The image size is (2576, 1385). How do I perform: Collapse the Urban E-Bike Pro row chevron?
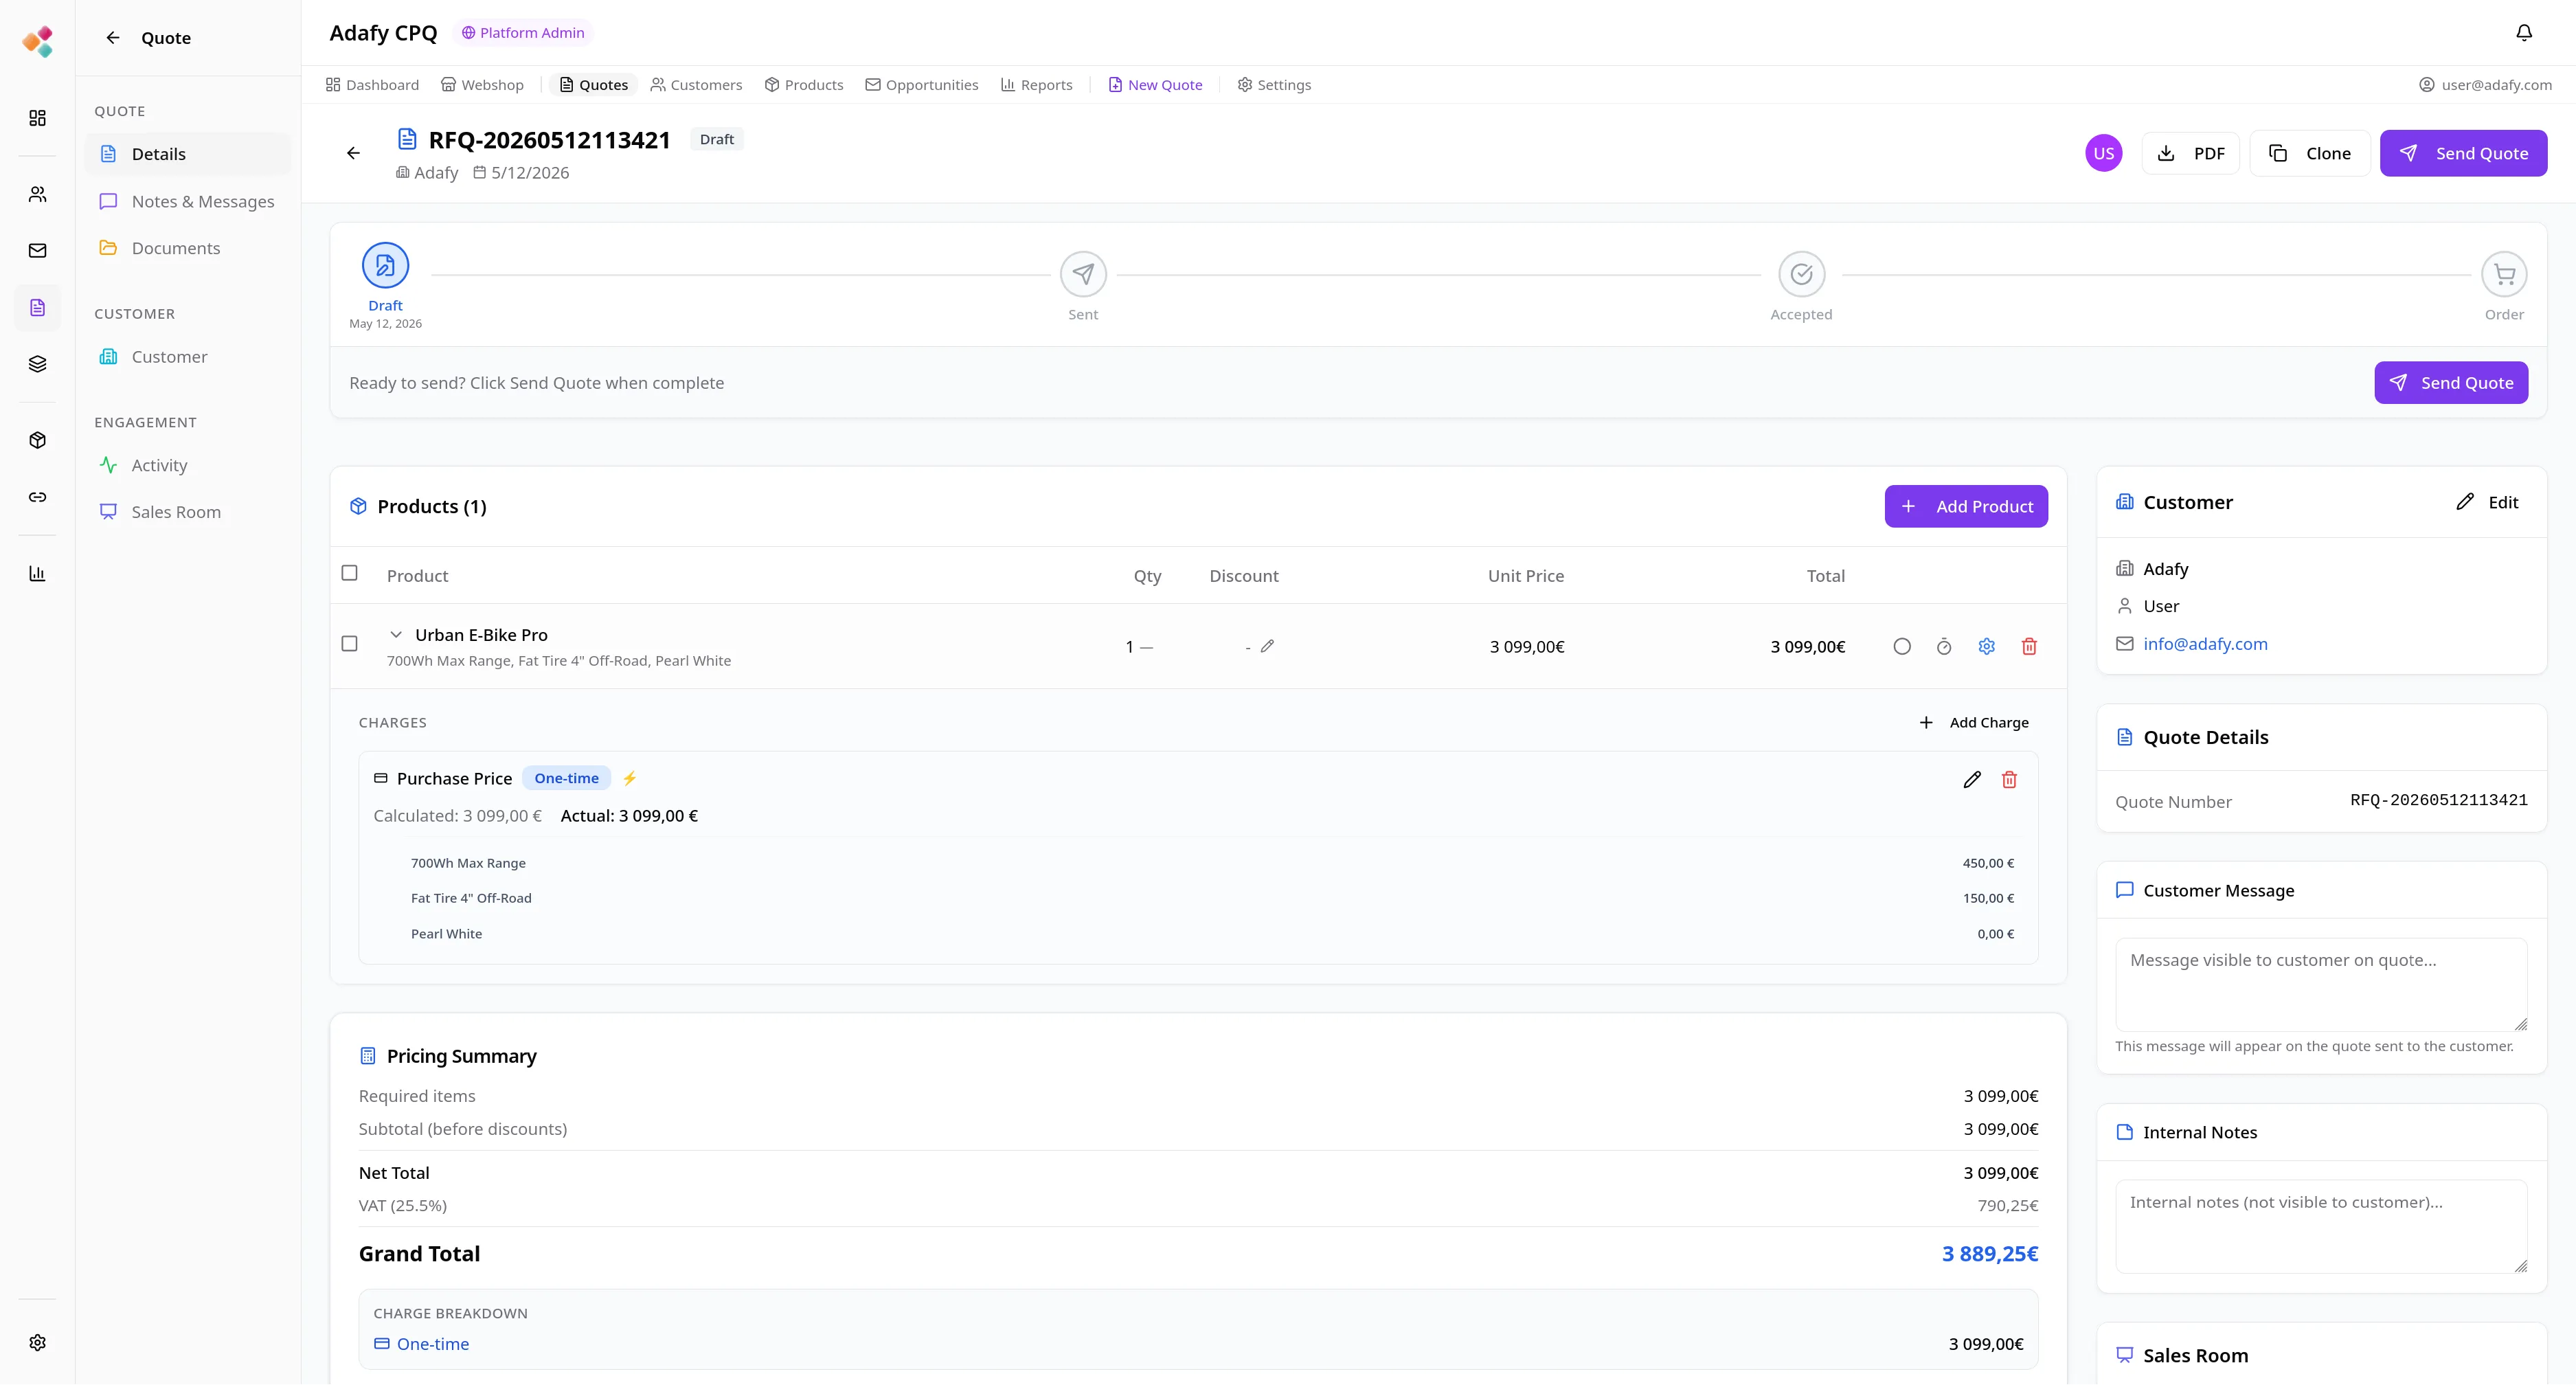point(396,635)
